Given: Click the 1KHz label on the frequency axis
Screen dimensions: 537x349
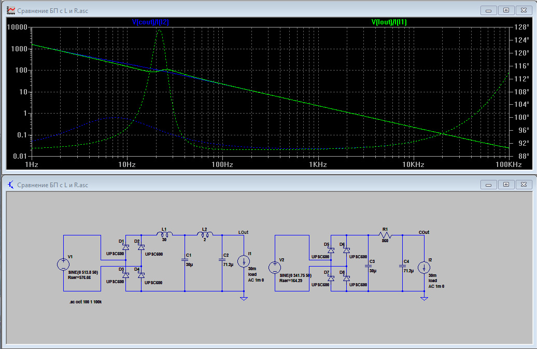Looking at the screenshot, I should click(x=318, y=164).
